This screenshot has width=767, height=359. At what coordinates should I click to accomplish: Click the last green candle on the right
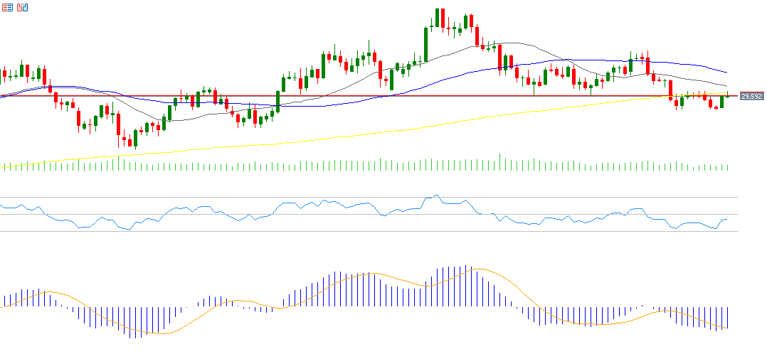click(721, 102)
